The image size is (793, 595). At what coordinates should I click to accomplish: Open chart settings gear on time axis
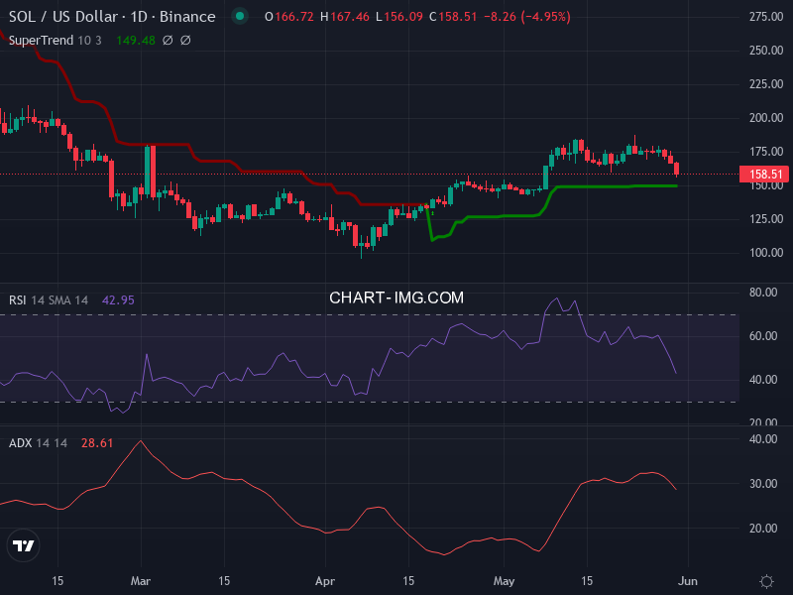tap(766, 581)
